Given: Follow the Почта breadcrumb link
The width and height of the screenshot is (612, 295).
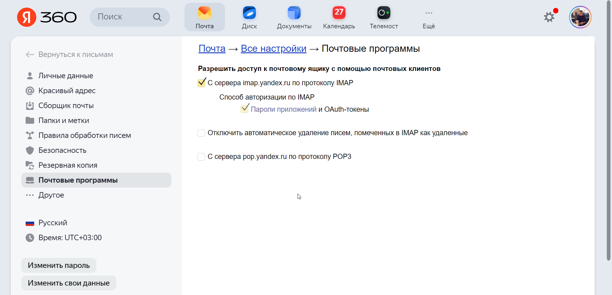Looking at the screenshot, I should click(212, 48).
